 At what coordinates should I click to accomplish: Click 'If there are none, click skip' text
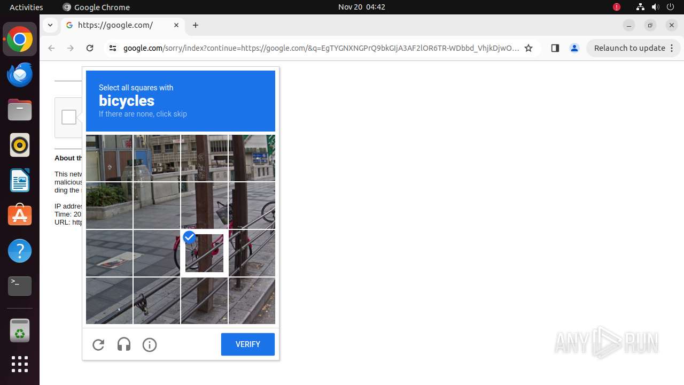(x=143, y=114)
